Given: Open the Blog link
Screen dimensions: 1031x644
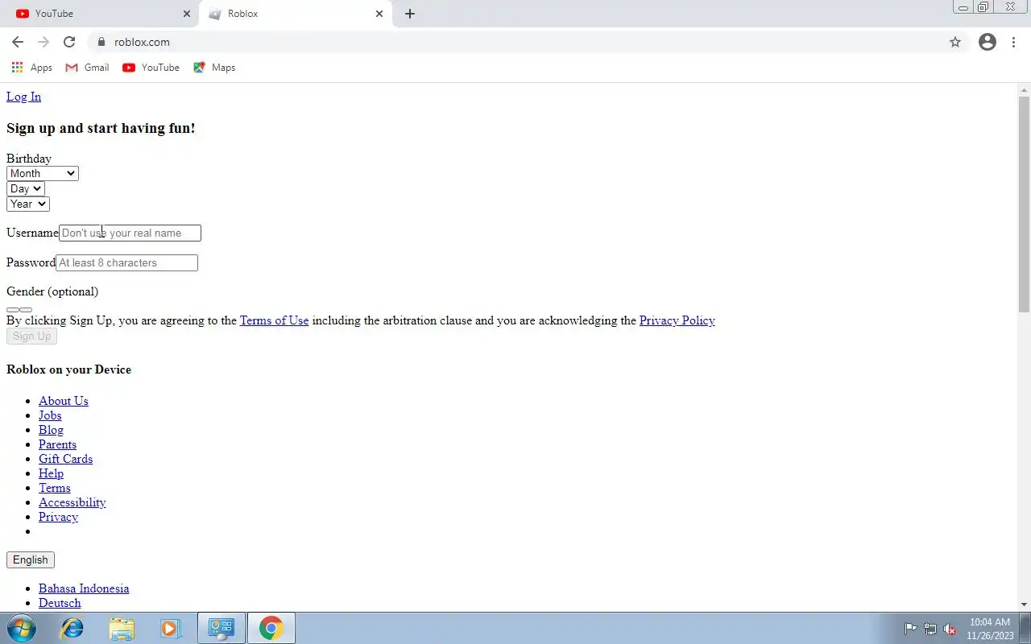Looking at the screenshot, I should click(x=51, y=430).
